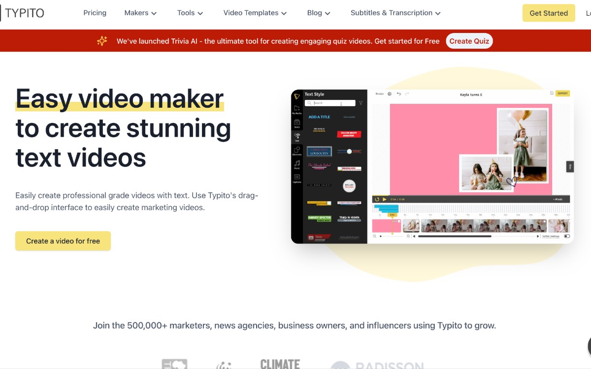The image size is (591, 369).
Task: Click the timeline zoom-in magnifier icon
Action: [x=408, y=236]
